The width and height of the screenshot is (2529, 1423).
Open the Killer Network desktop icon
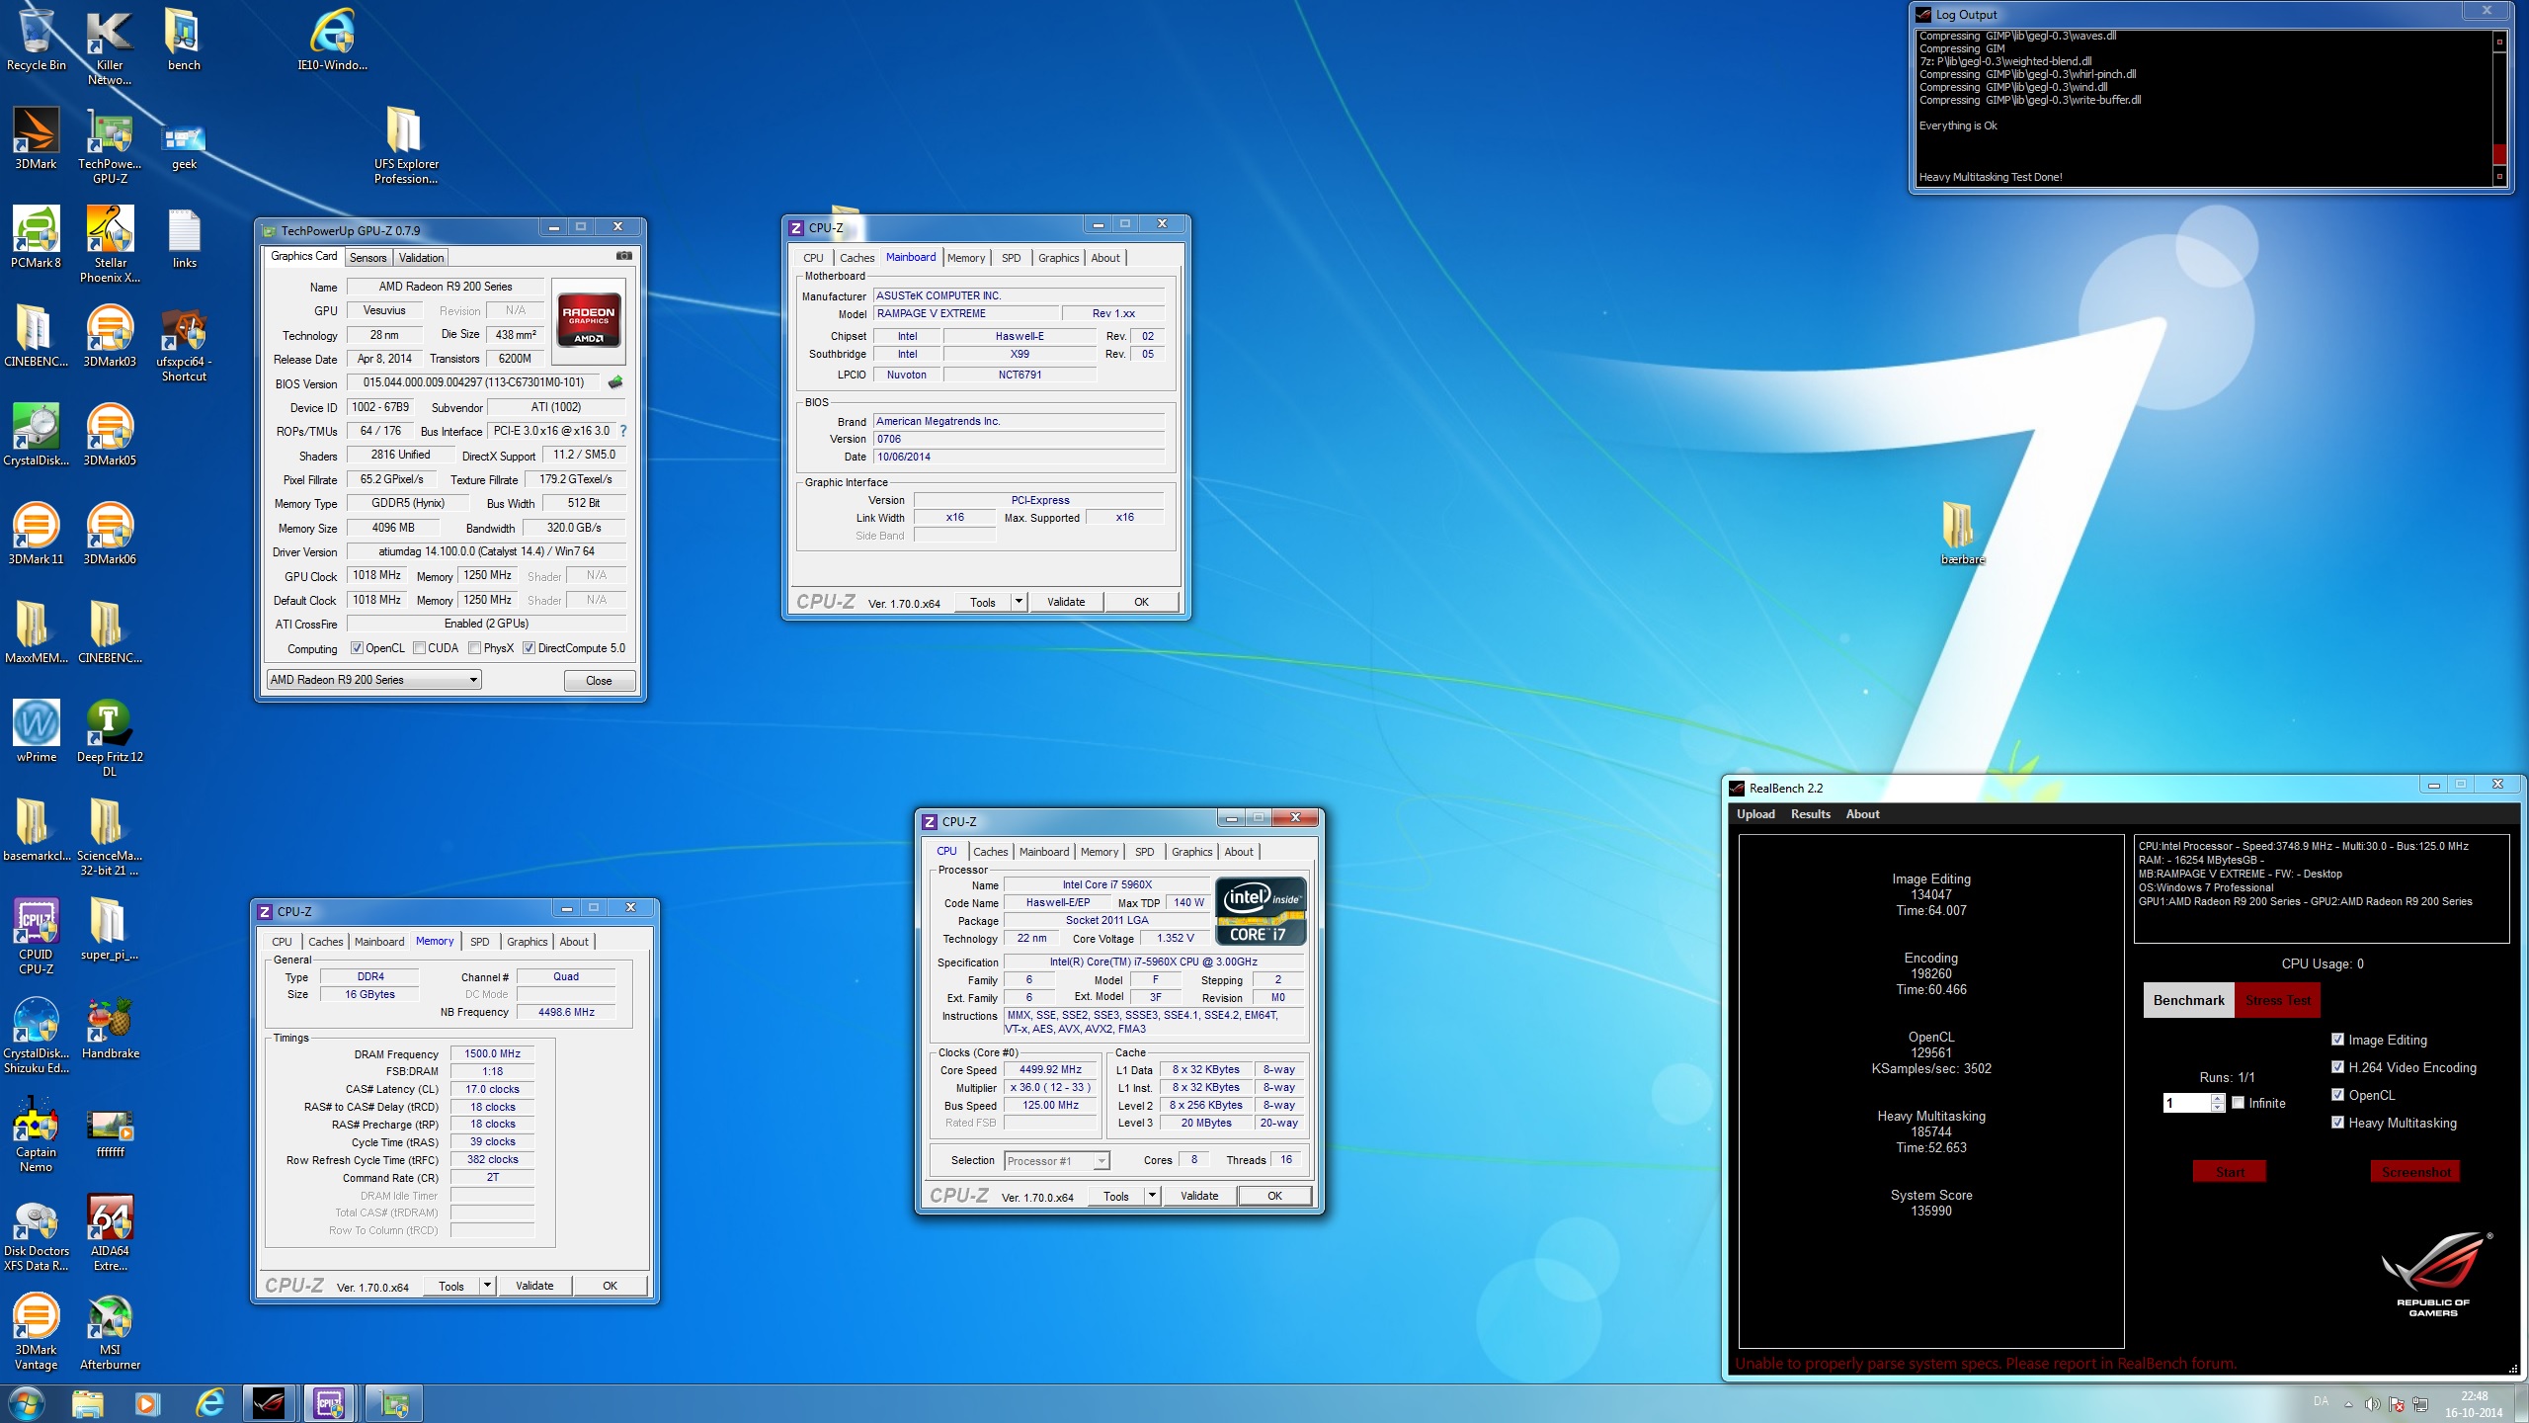tap(110, 46)
